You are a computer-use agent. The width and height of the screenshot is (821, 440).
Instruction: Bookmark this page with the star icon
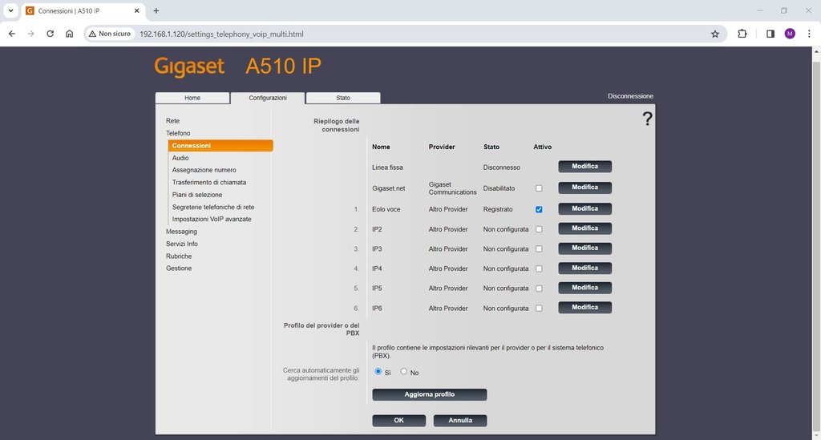click(714, 34)
